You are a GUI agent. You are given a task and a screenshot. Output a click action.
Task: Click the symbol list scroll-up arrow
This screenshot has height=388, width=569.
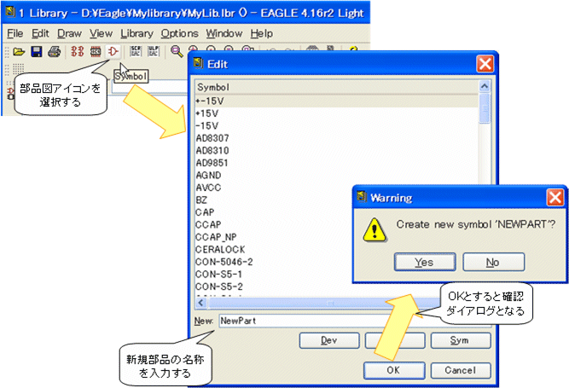click(x=484, y=87)
